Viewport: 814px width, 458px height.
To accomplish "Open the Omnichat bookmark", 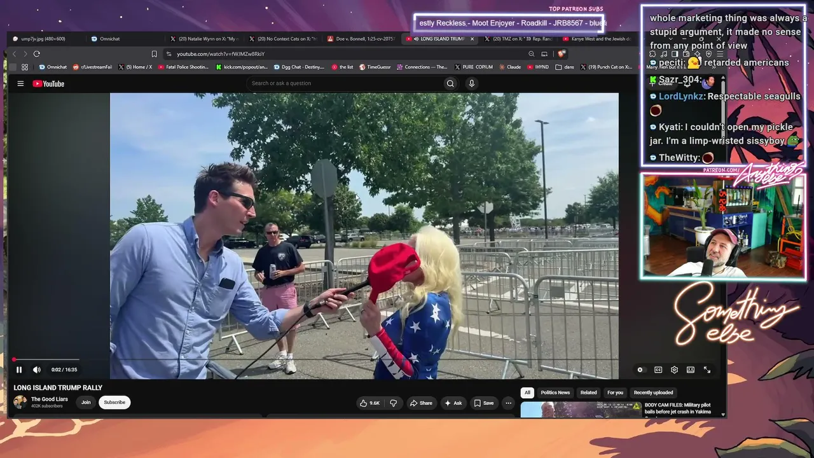I will coord(53,67).
